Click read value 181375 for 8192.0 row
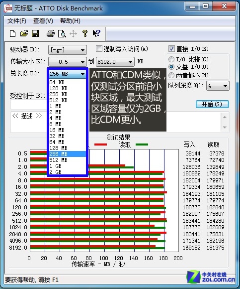Viewport: 240px width, 289px height. [x=215, y=248]
